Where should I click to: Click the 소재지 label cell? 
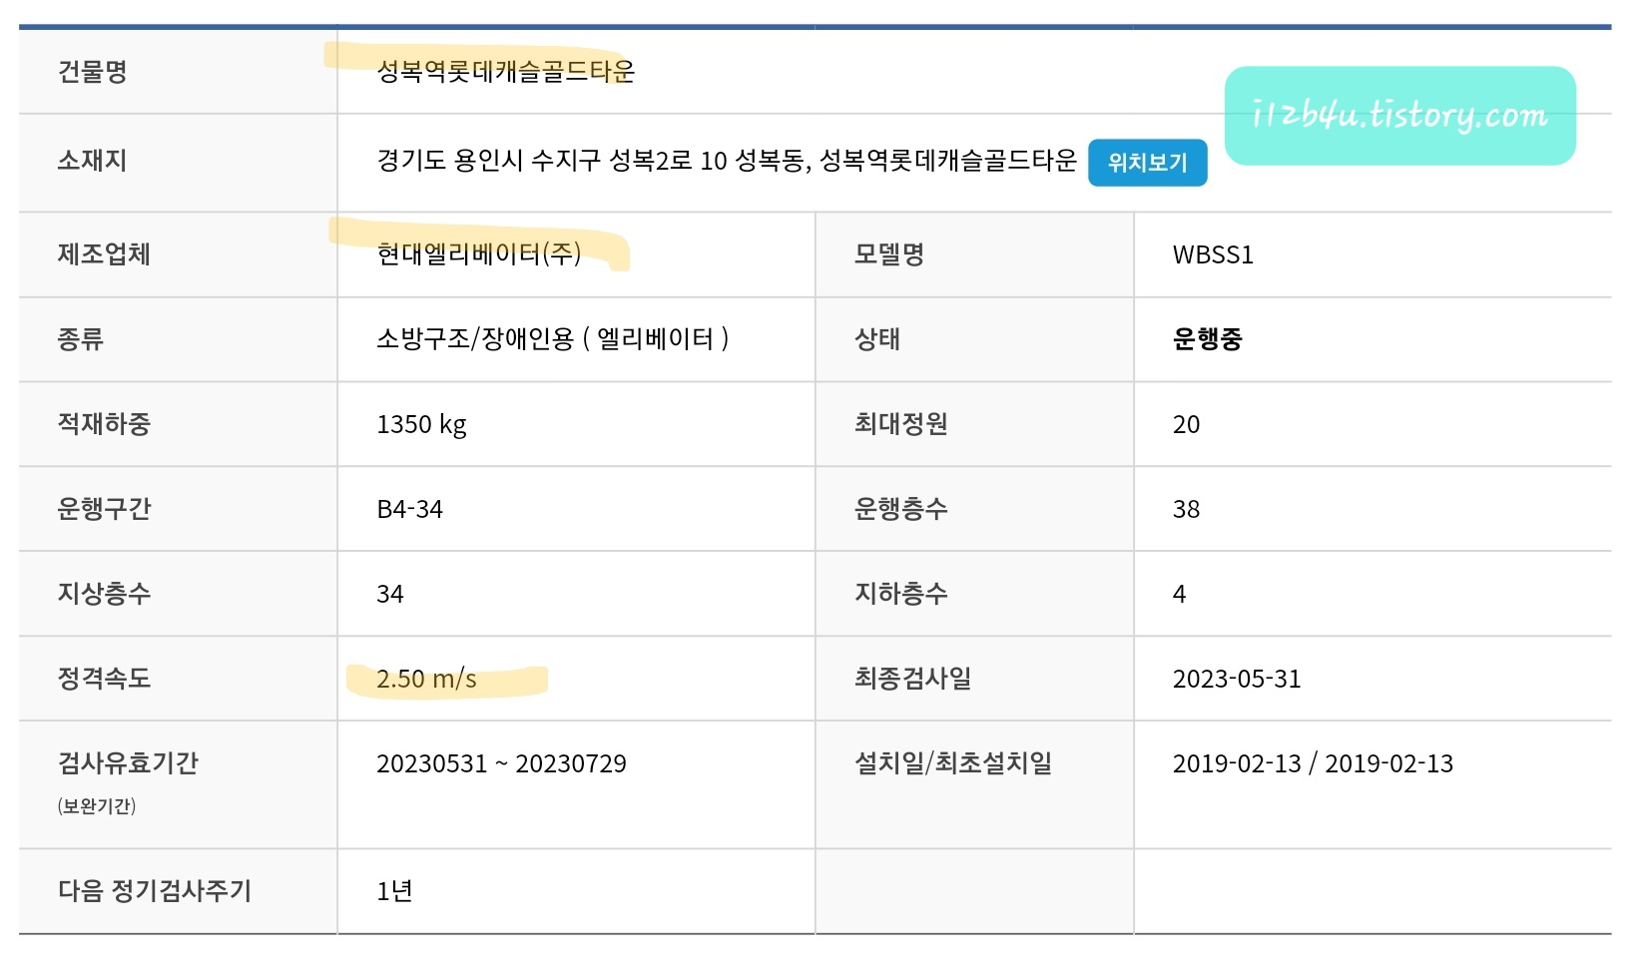click(178, 163)
